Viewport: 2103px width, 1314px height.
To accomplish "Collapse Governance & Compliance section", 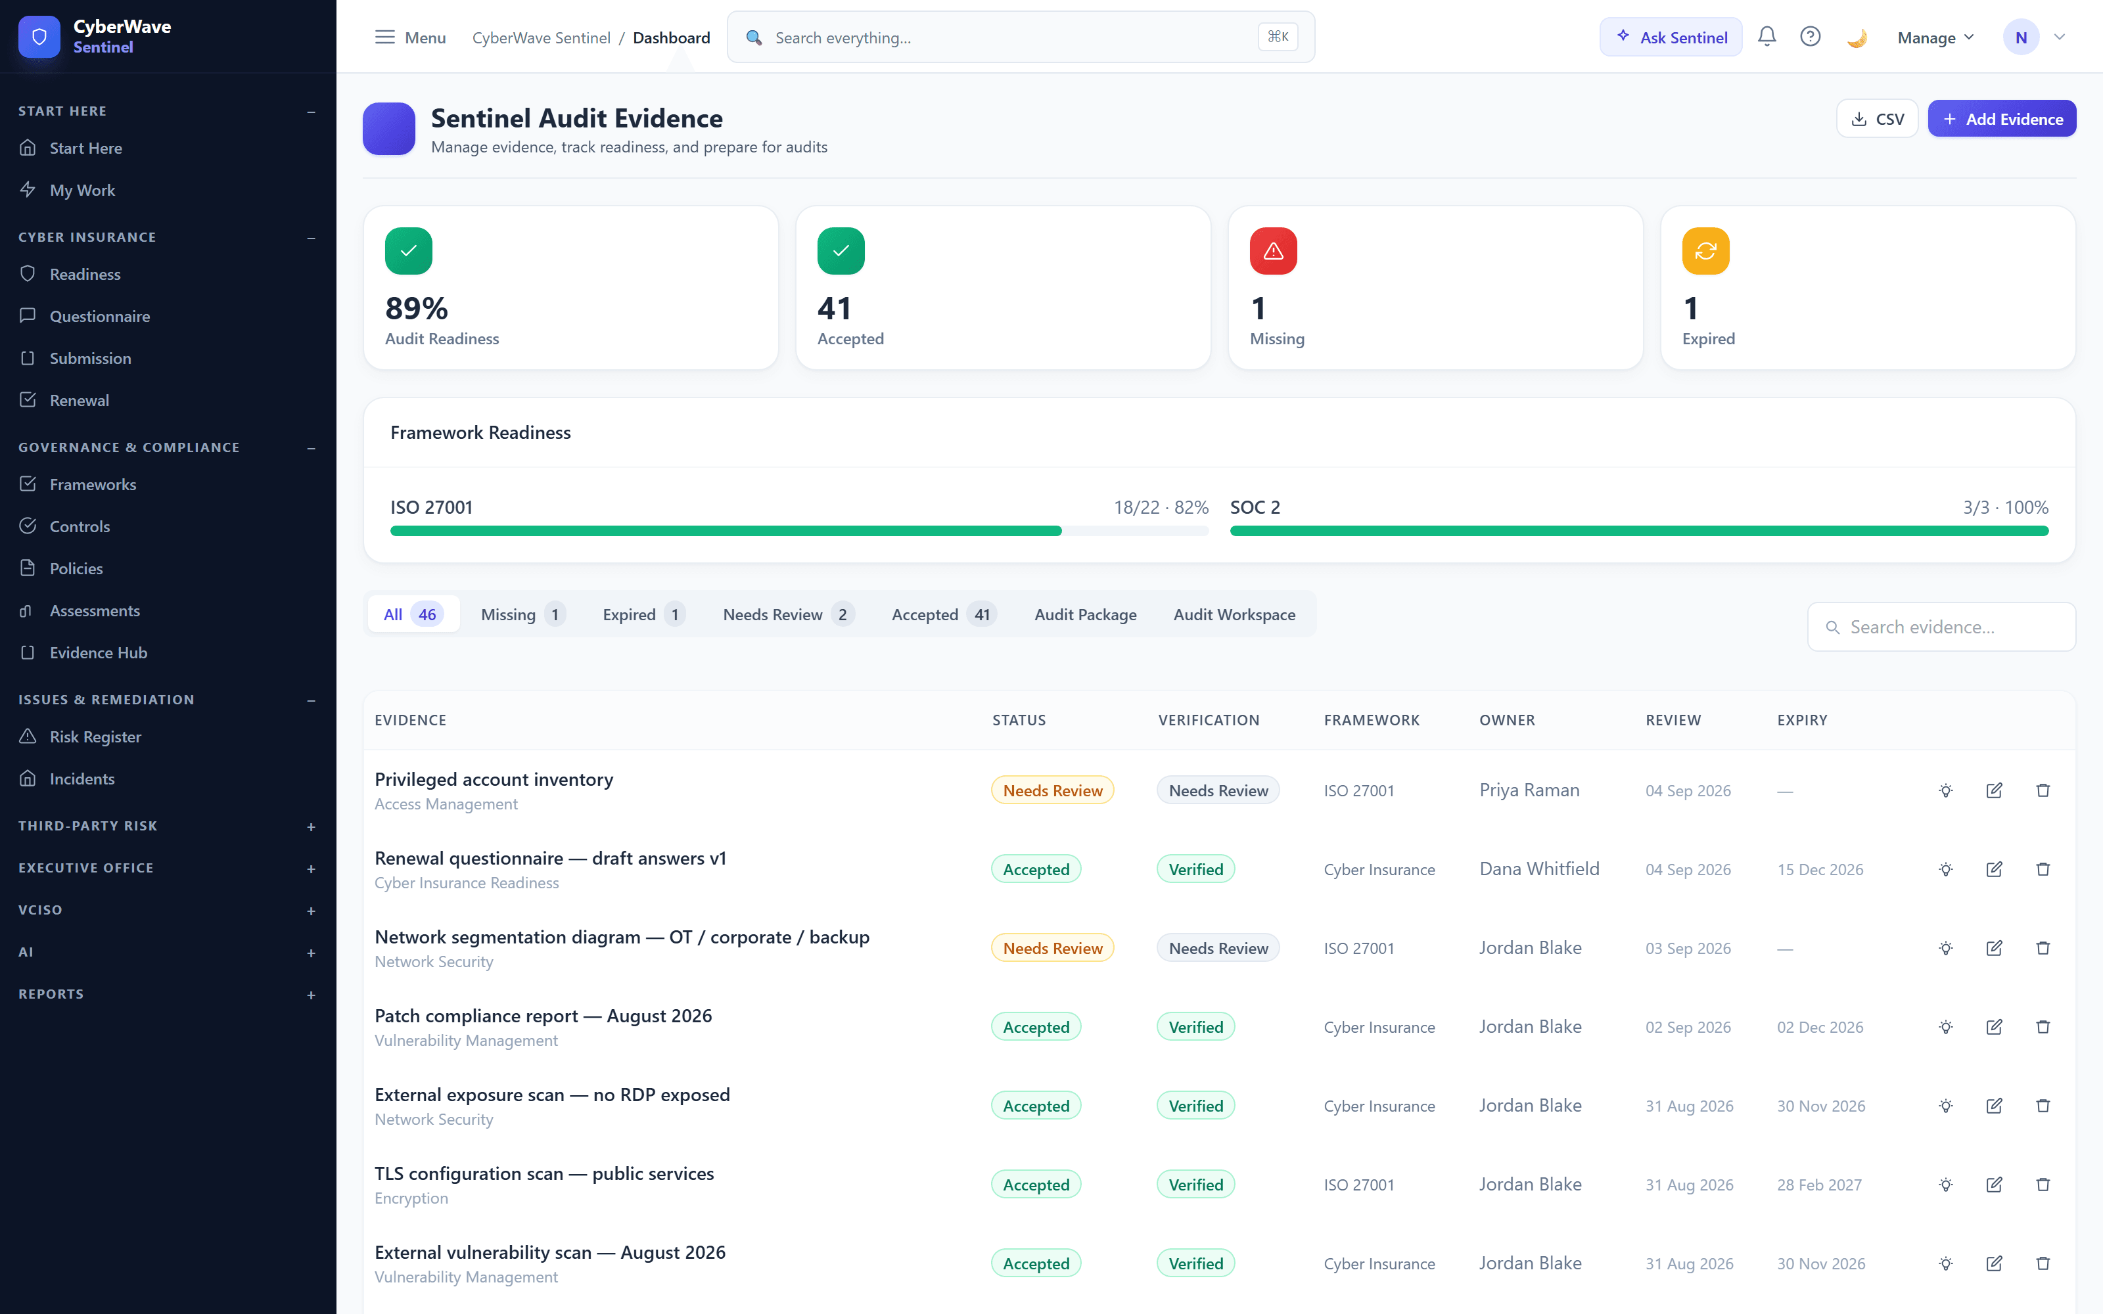I will pos(311,447).
